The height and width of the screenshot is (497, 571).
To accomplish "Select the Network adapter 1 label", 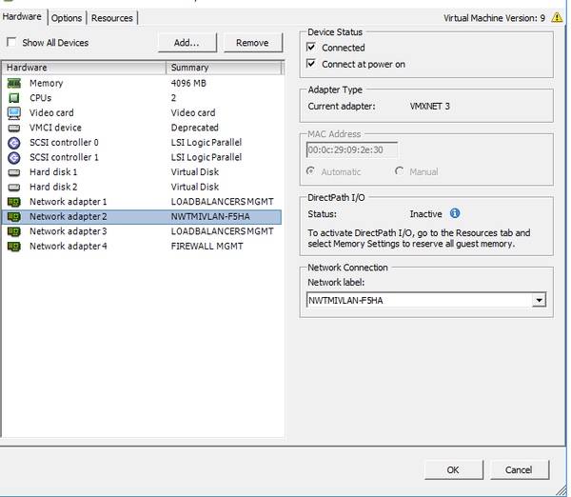I will (x=69, y=202).
